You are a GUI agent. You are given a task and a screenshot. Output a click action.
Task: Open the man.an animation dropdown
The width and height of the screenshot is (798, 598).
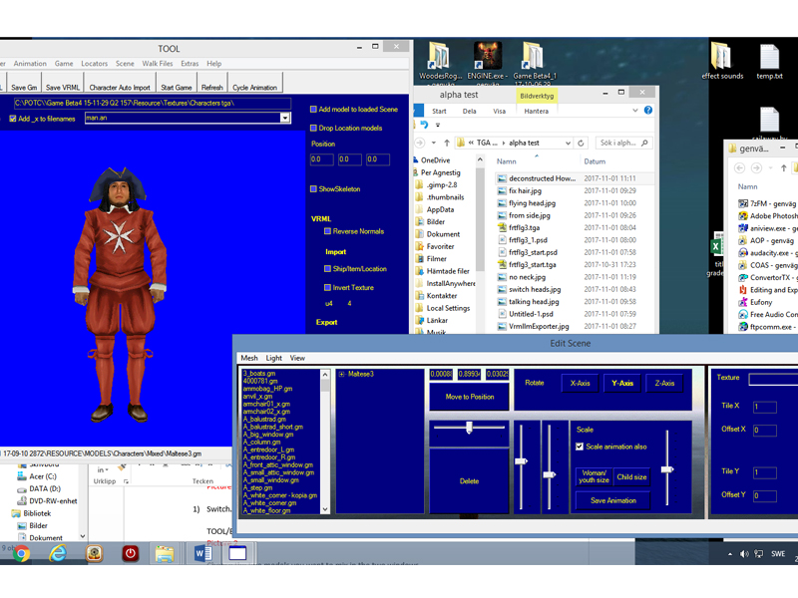pos(285,118)
